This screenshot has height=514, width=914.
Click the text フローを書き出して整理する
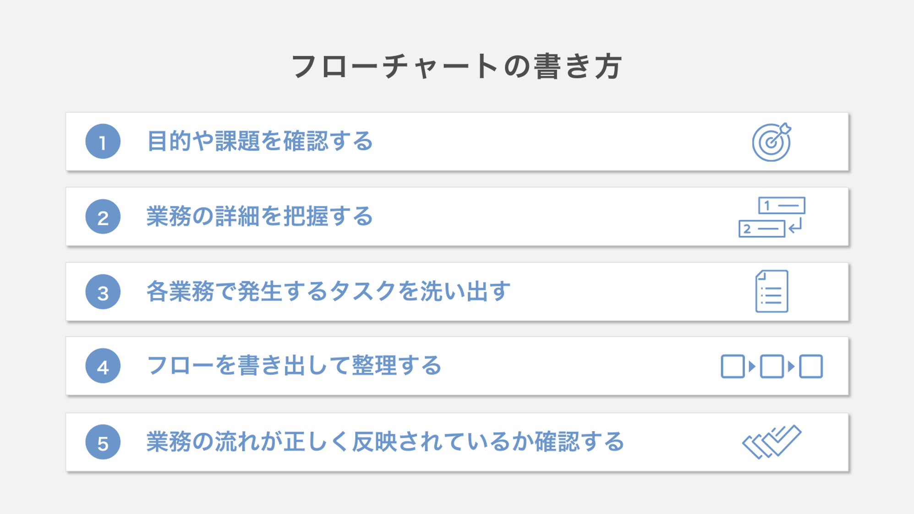(294, 366)
